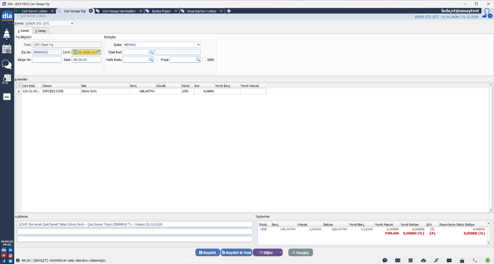Open the calendar icon in sidebar
This screenshot has width=494, height=264.
click(x=7, y=50)
